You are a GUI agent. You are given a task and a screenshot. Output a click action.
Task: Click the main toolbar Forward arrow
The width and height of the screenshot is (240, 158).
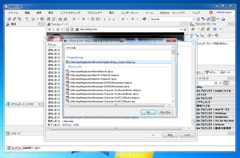[133, 19]
